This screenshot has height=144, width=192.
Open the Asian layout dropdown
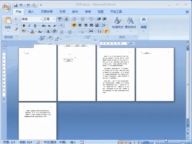point(92,31)
